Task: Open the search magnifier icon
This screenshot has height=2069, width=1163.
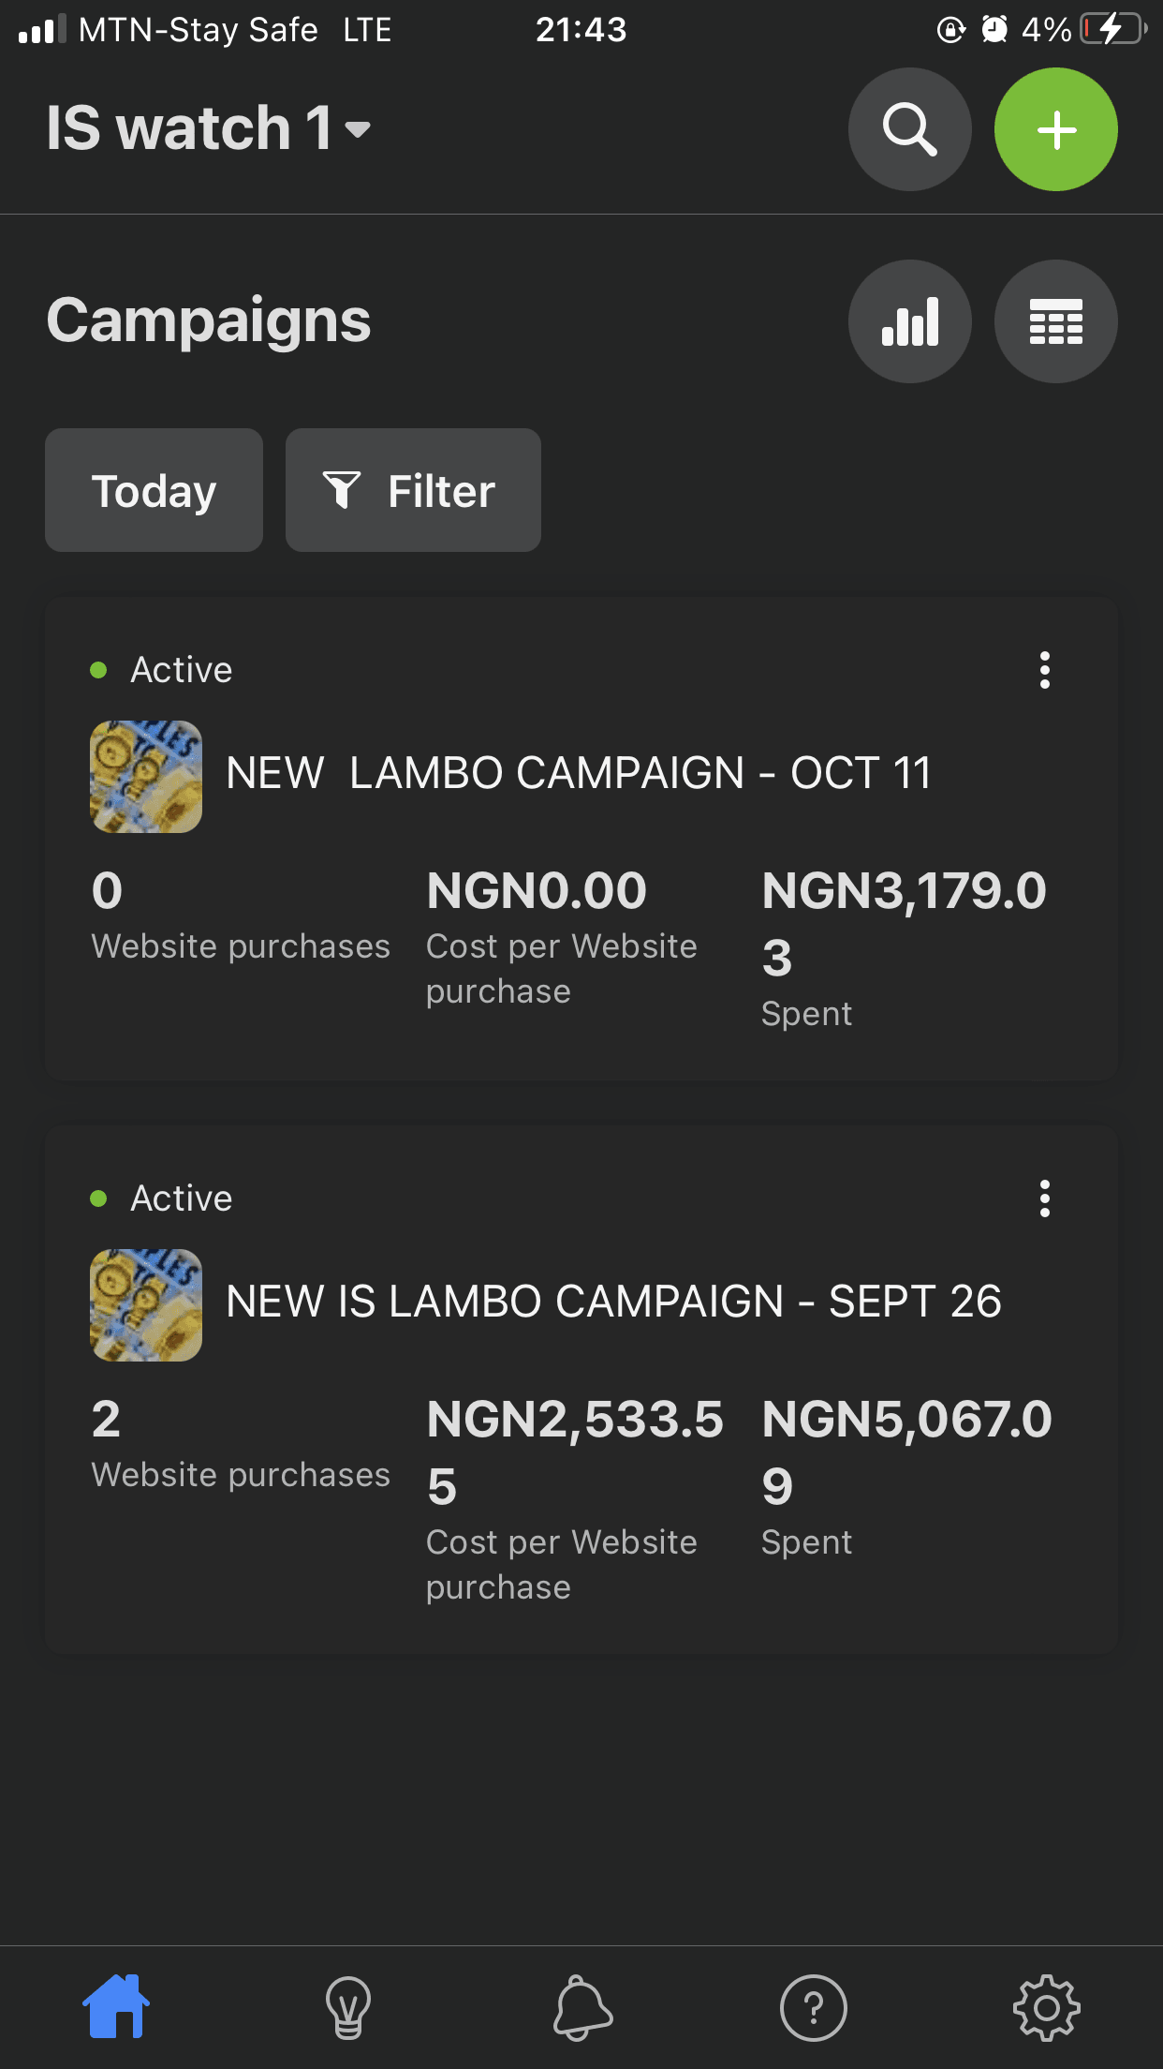Action: pyautogui.click(x=909, y=129)
